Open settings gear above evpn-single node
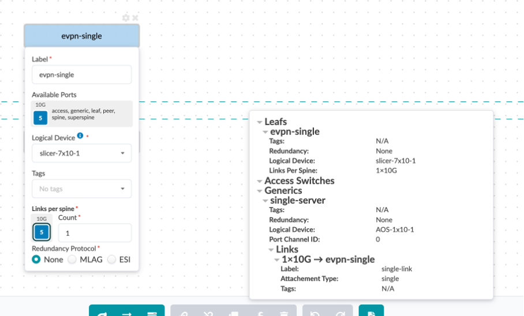 click(x=126, y=18)
